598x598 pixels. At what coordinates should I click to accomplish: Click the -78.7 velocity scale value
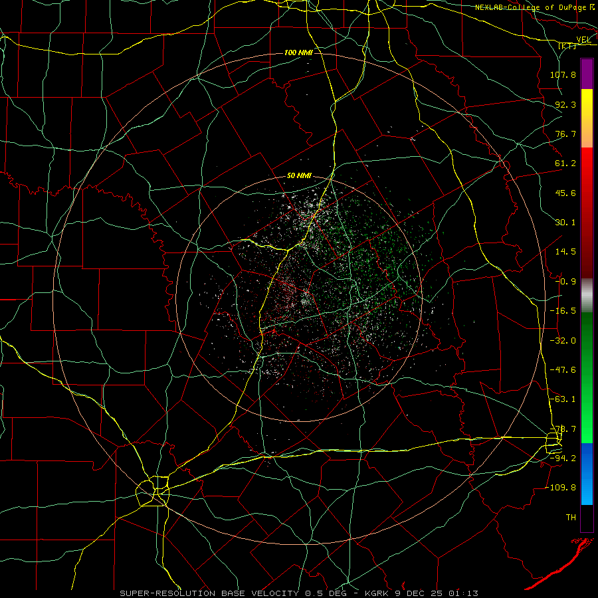point(563,429)
